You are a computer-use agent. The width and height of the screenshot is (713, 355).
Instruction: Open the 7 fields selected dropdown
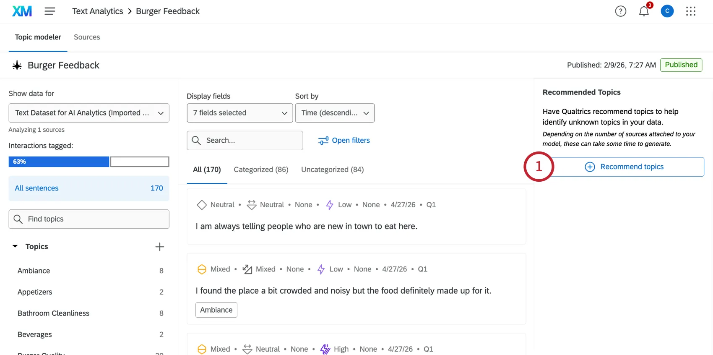click(240, 113)
